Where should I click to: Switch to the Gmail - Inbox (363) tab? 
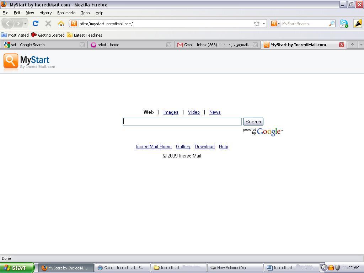tap(217, 45)
